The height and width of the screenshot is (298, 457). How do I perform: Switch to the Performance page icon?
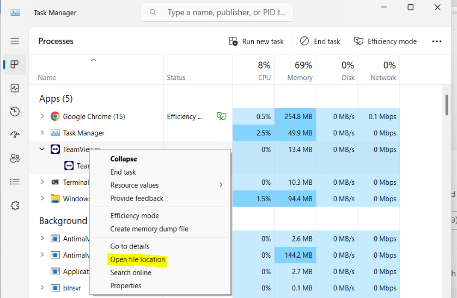(15, 88)
